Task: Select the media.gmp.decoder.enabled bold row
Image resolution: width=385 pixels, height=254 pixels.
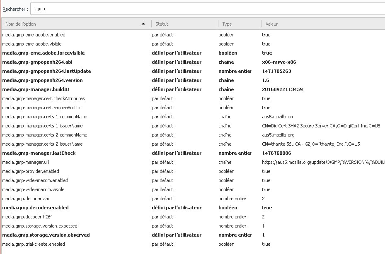Action: coord(35,208)
